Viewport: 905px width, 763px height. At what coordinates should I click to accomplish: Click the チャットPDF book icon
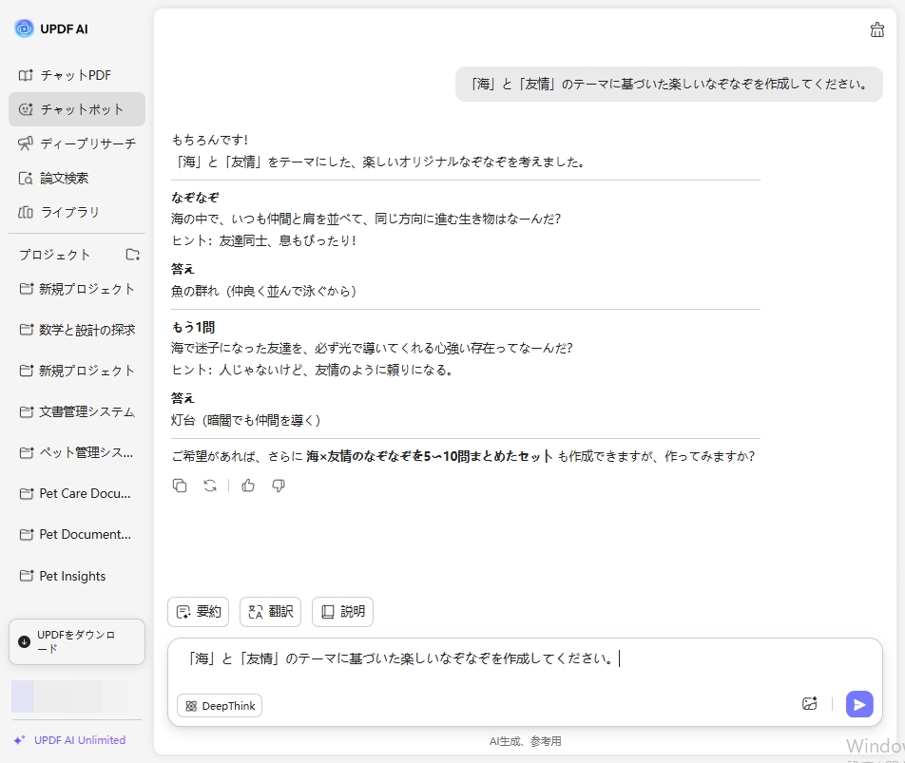click(x=26, y=75)
